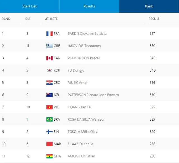The width and height of the screenshot is (179, 163).
Task: Click the ATHLETE column header
Action: (51, 19)
